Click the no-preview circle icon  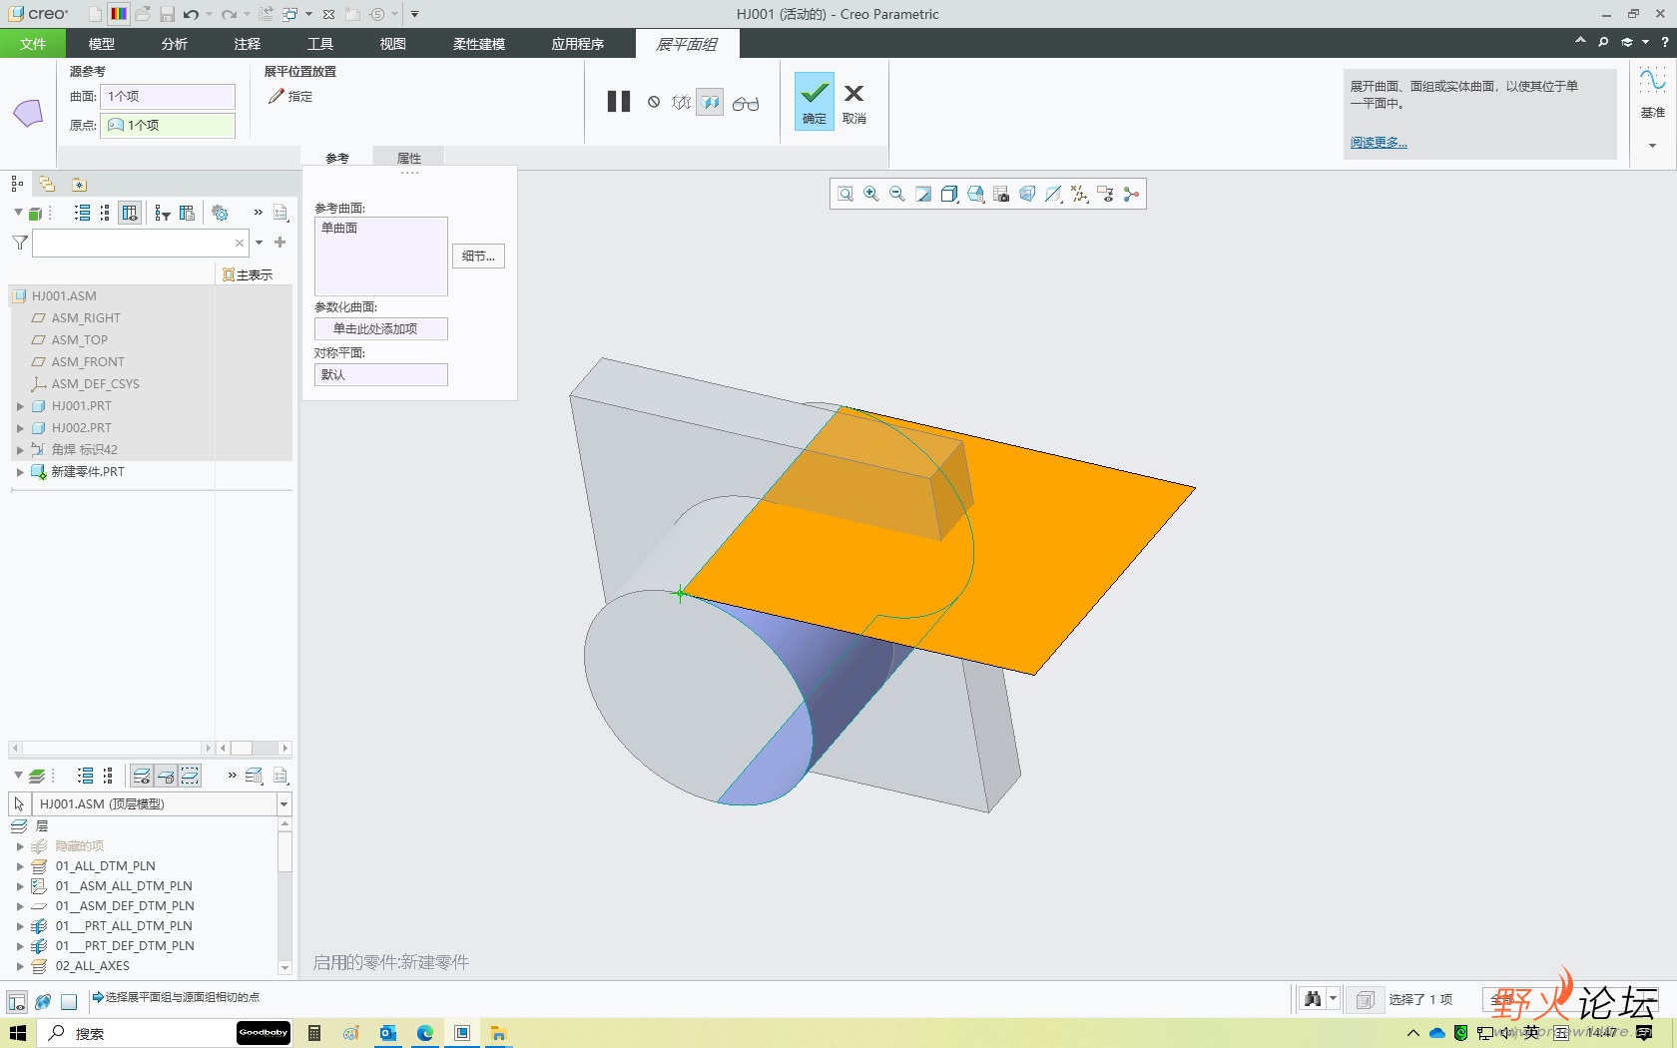point(654,102)
